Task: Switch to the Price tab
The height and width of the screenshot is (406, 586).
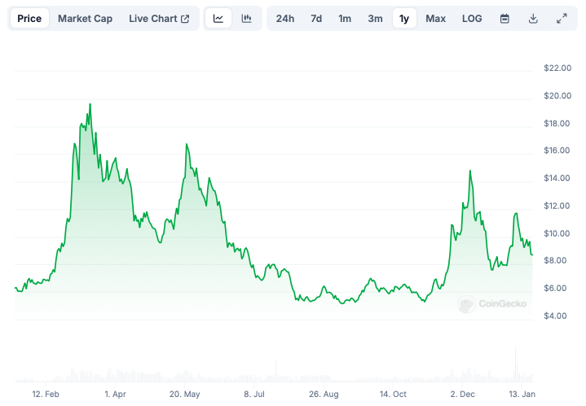Action: coord(29,19)
